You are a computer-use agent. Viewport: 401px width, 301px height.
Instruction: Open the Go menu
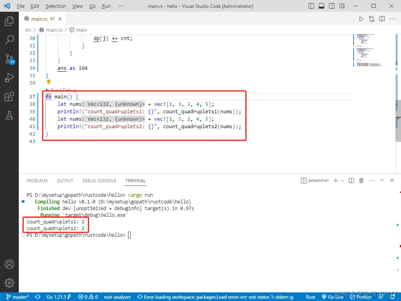92,6
